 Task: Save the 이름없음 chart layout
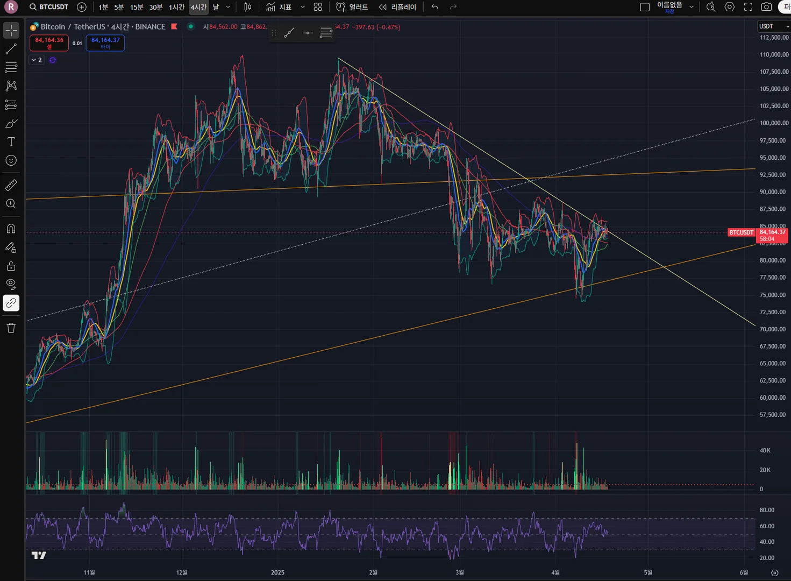pos(669,7)
